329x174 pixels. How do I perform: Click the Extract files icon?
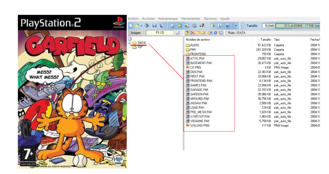point(210,33)
